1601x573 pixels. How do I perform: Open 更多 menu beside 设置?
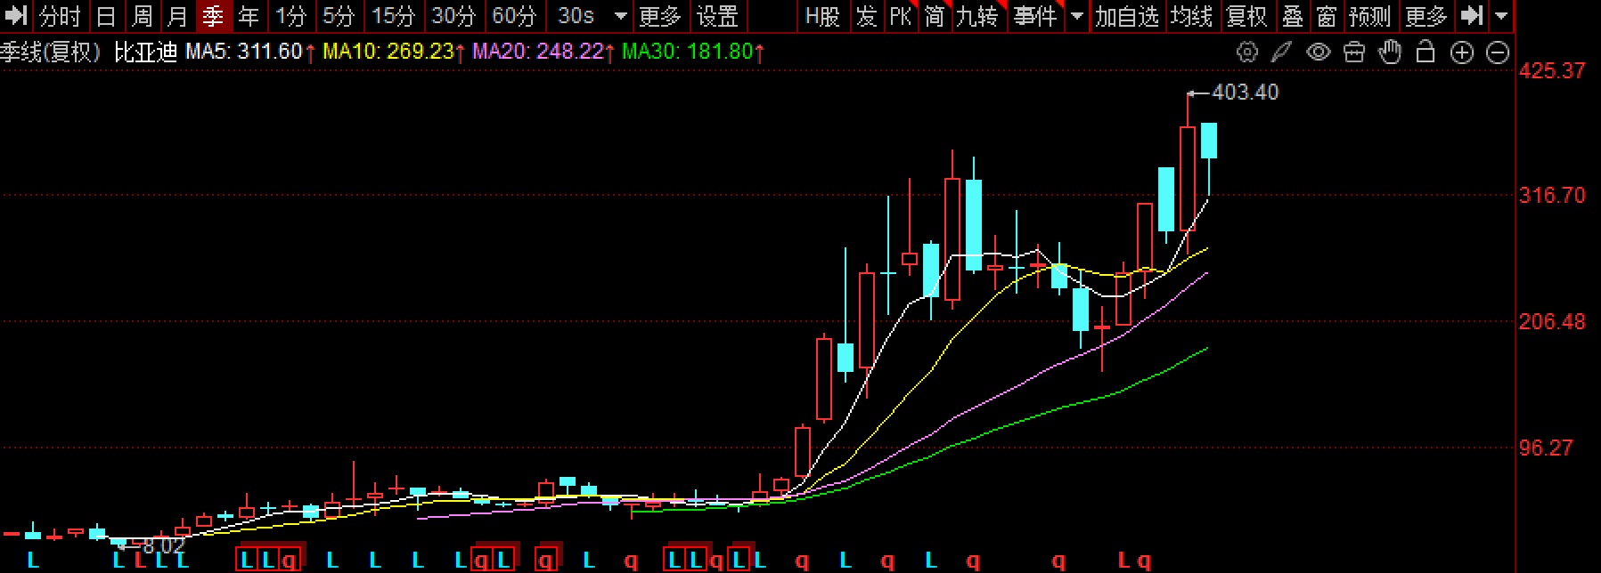[x=660, y=16]
